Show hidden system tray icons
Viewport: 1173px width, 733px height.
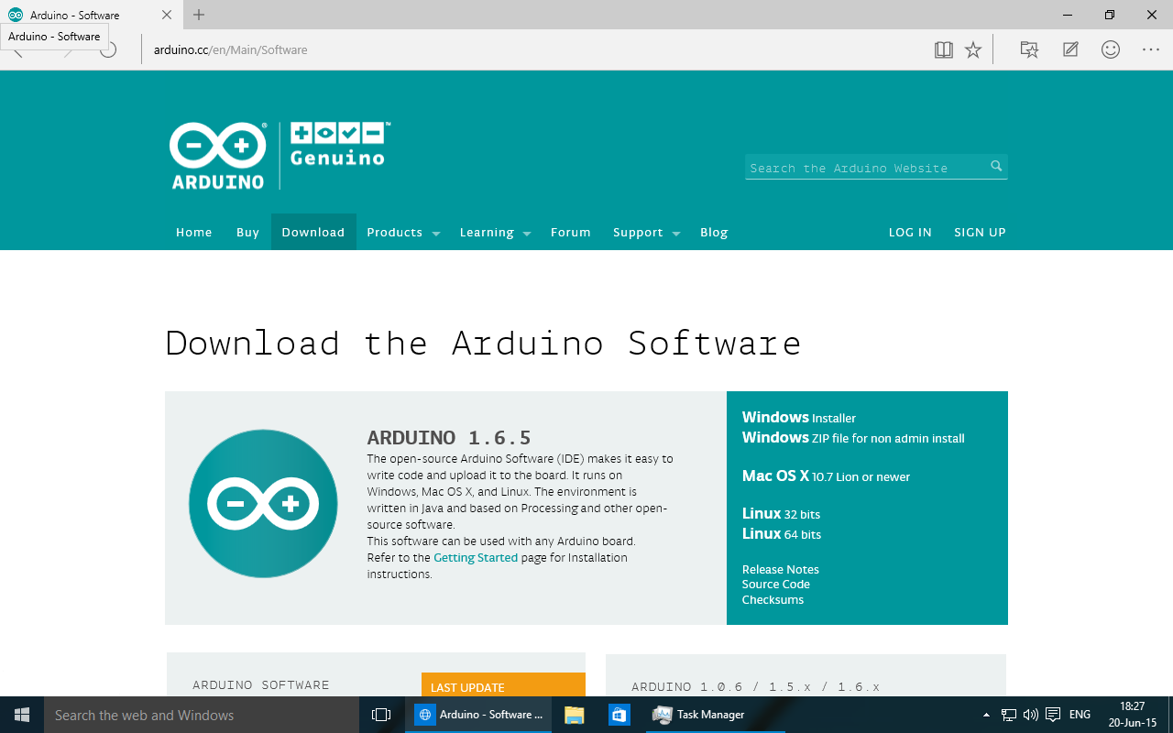(986, 715)
